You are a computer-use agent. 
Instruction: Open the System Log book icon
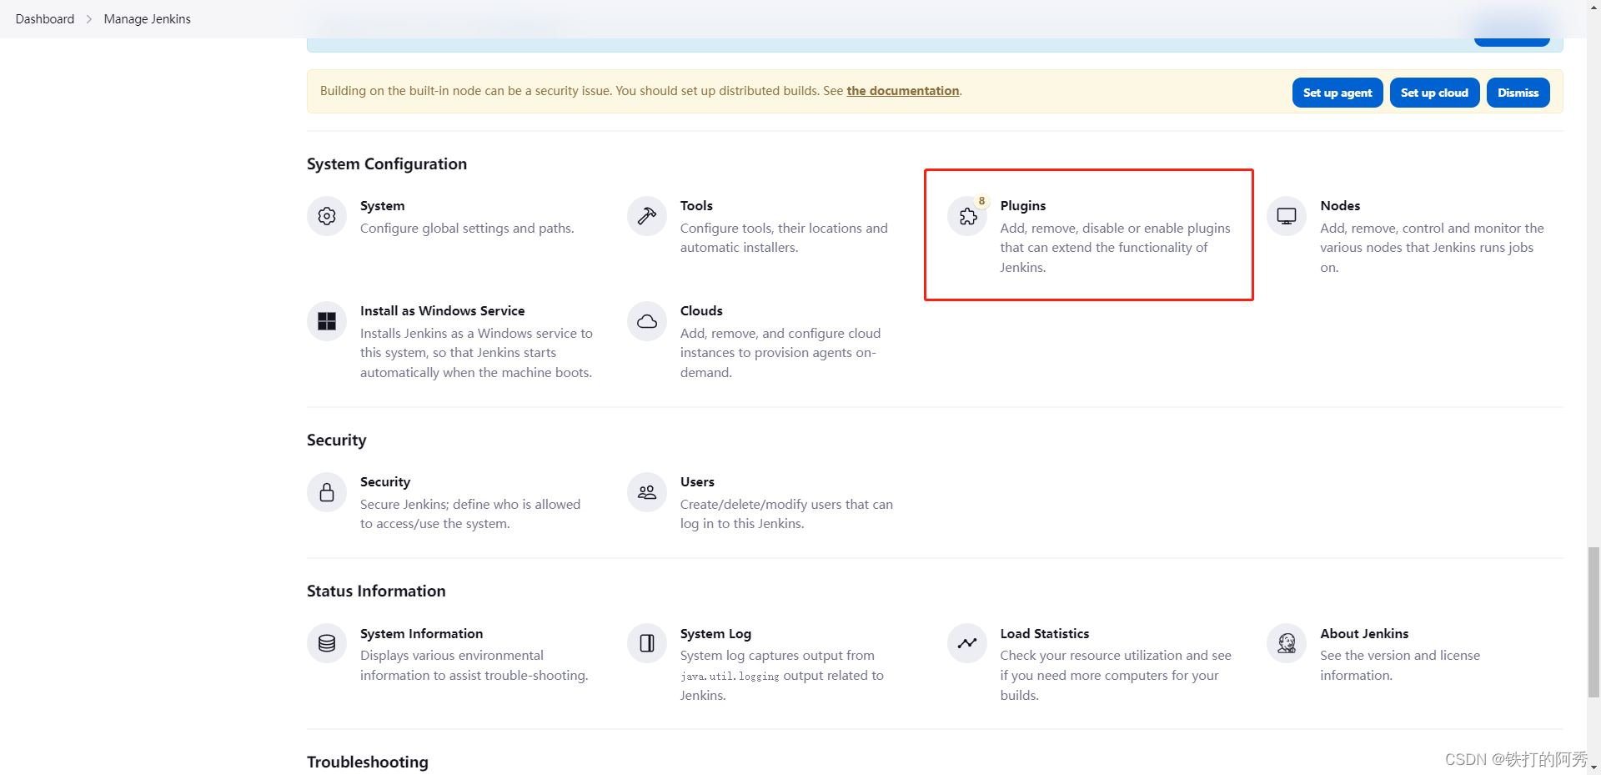pos(647,643)
